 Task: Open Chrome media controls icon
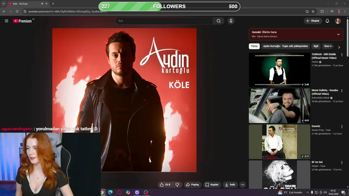[x=332, y=11]
